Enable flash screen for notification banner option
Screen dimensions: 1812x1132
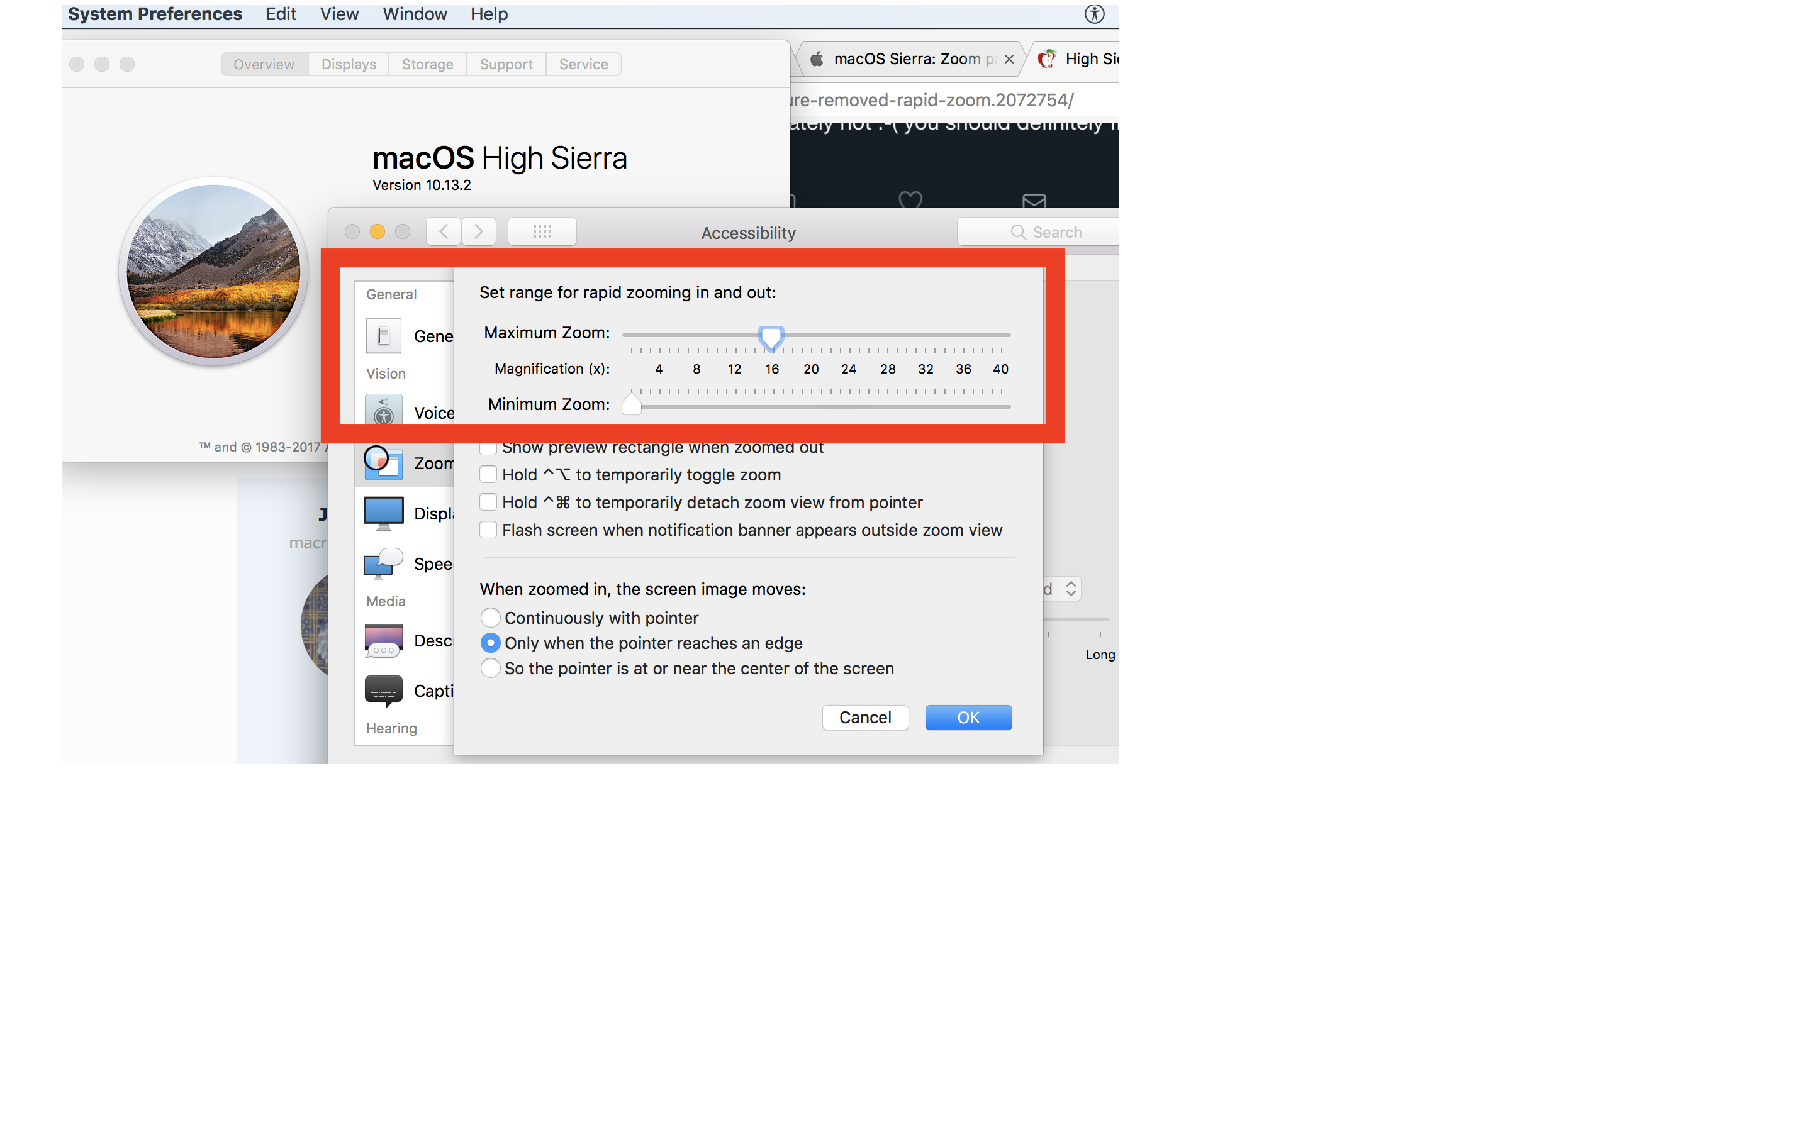point(488,530)
